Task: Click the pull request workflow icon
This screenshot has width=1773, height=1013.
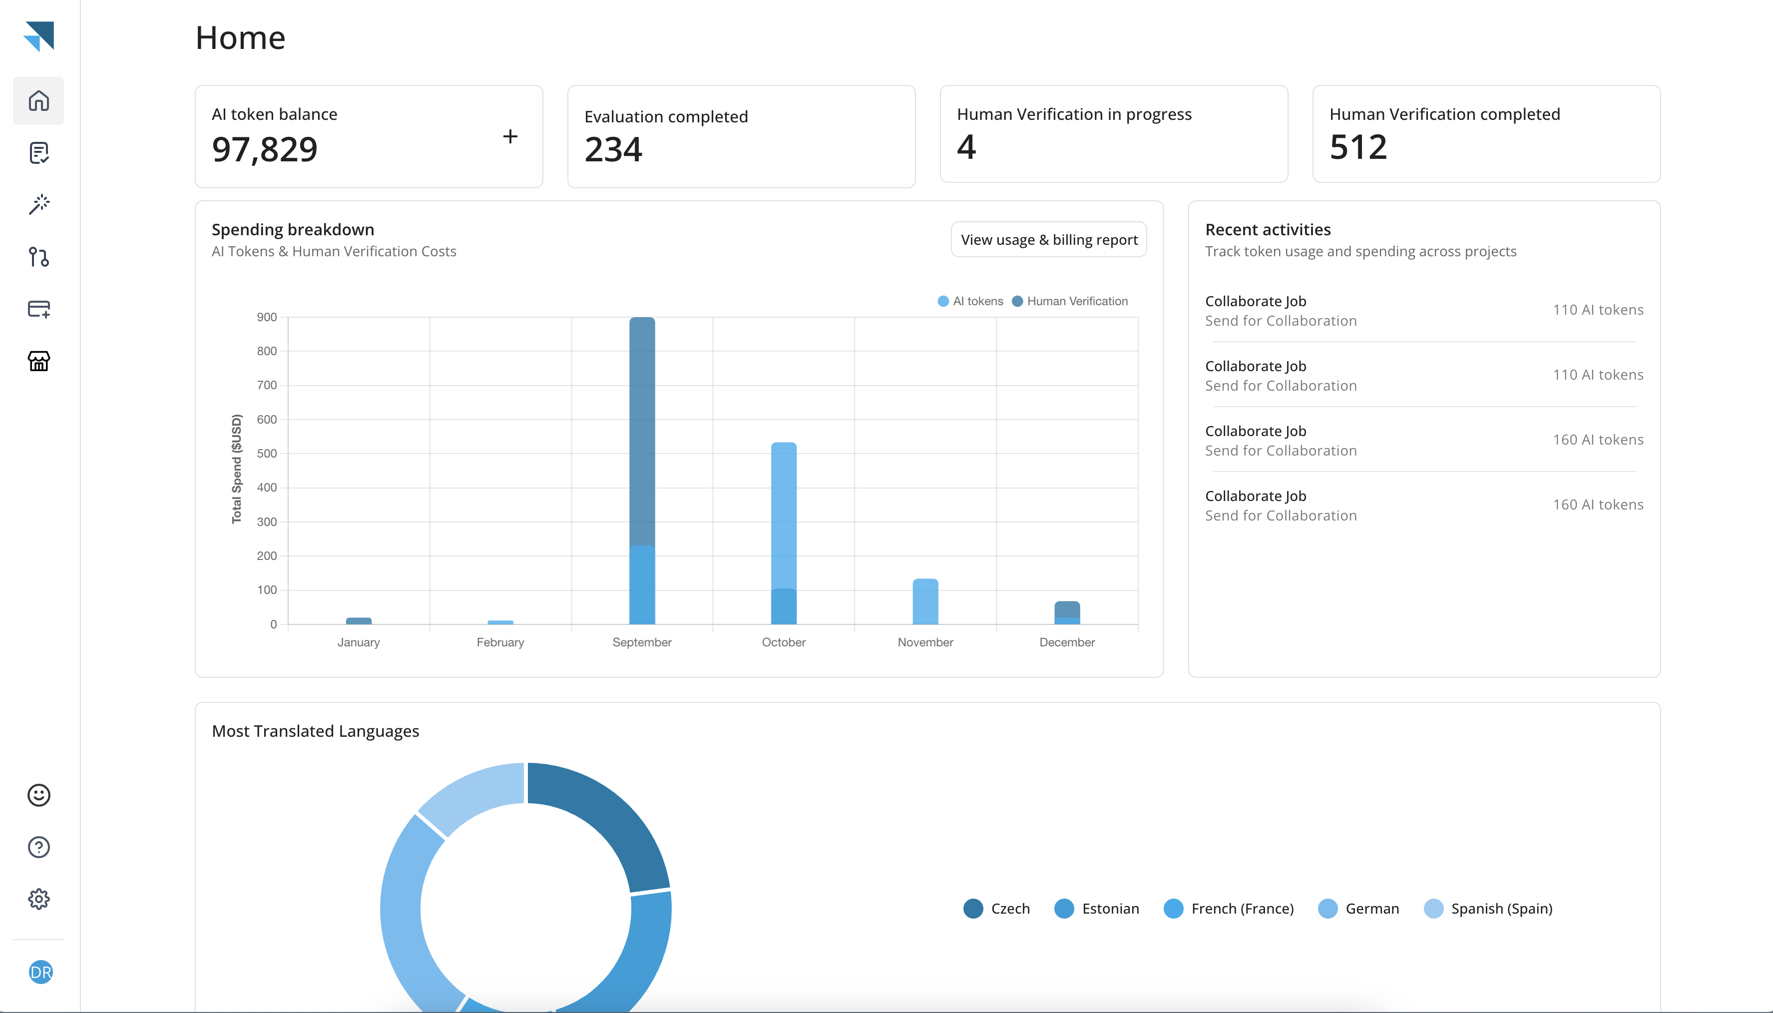Action: pyautogui.click(x=39, y=257)
